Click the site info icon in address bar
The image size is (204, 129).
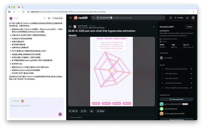pyautogui.click(x=28, y=12)
